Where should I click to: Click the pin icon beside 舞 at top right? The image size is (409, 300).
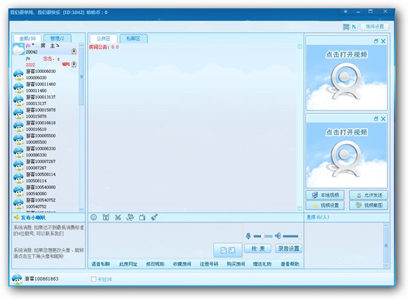[354, 27]
